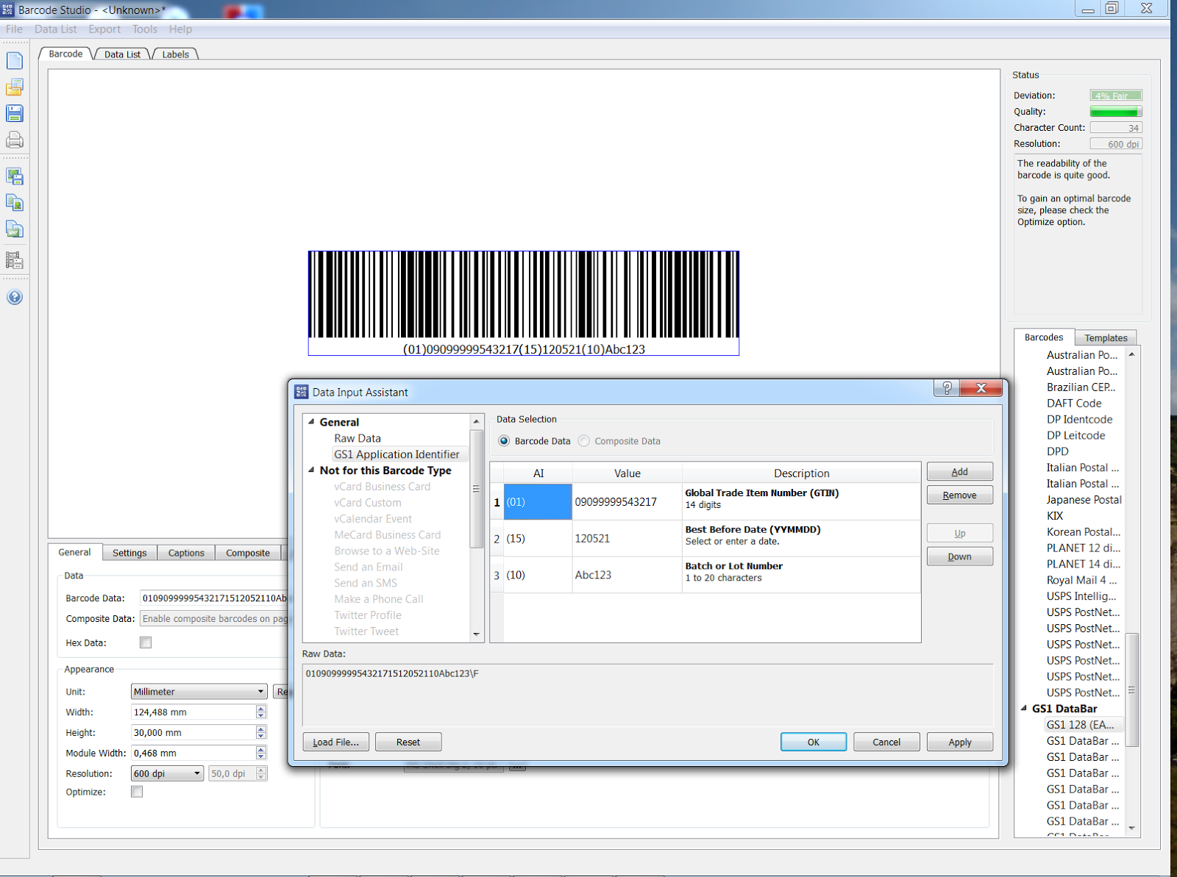Select the KIX barcode type
This screenshot has width=1177, height=877.
(1055, 516)
